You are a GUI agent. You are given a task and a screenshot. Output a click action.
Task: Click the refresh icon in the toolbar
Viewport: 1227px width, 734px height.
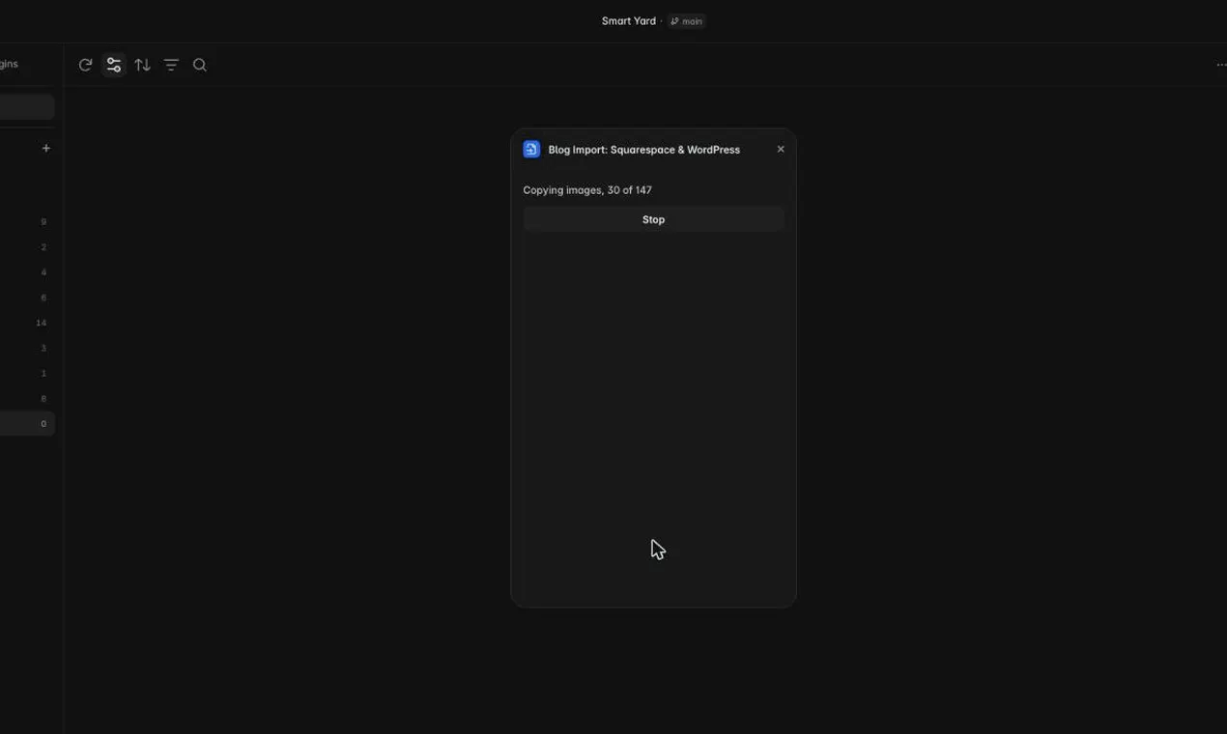coord(85,65)
